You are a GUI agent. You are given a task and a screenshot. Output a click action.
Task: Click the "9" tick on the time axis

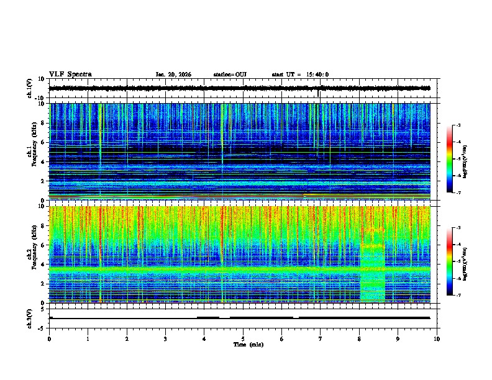(398, 338)
